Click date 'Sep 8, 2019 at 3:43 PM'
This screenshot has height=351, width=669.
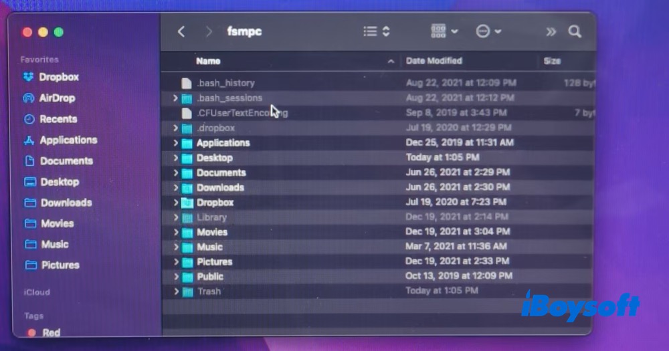coord(456,113)
